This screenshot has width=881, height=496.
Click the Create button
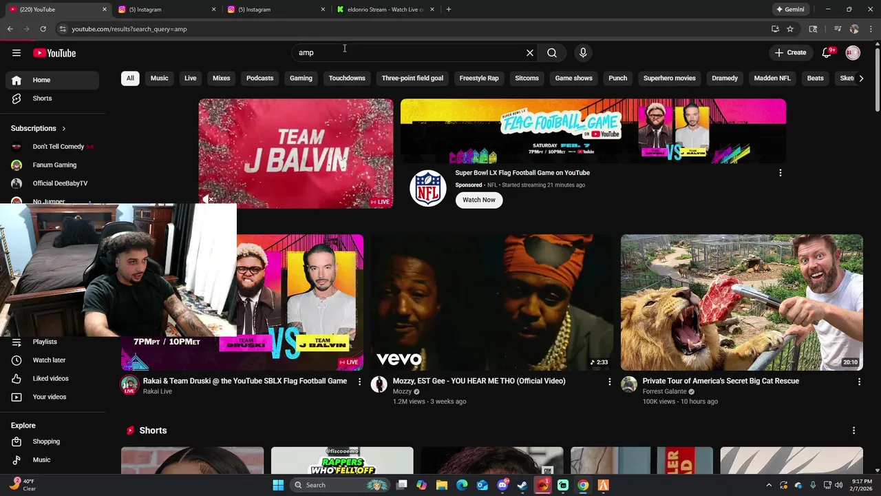[x=790, y=52]
